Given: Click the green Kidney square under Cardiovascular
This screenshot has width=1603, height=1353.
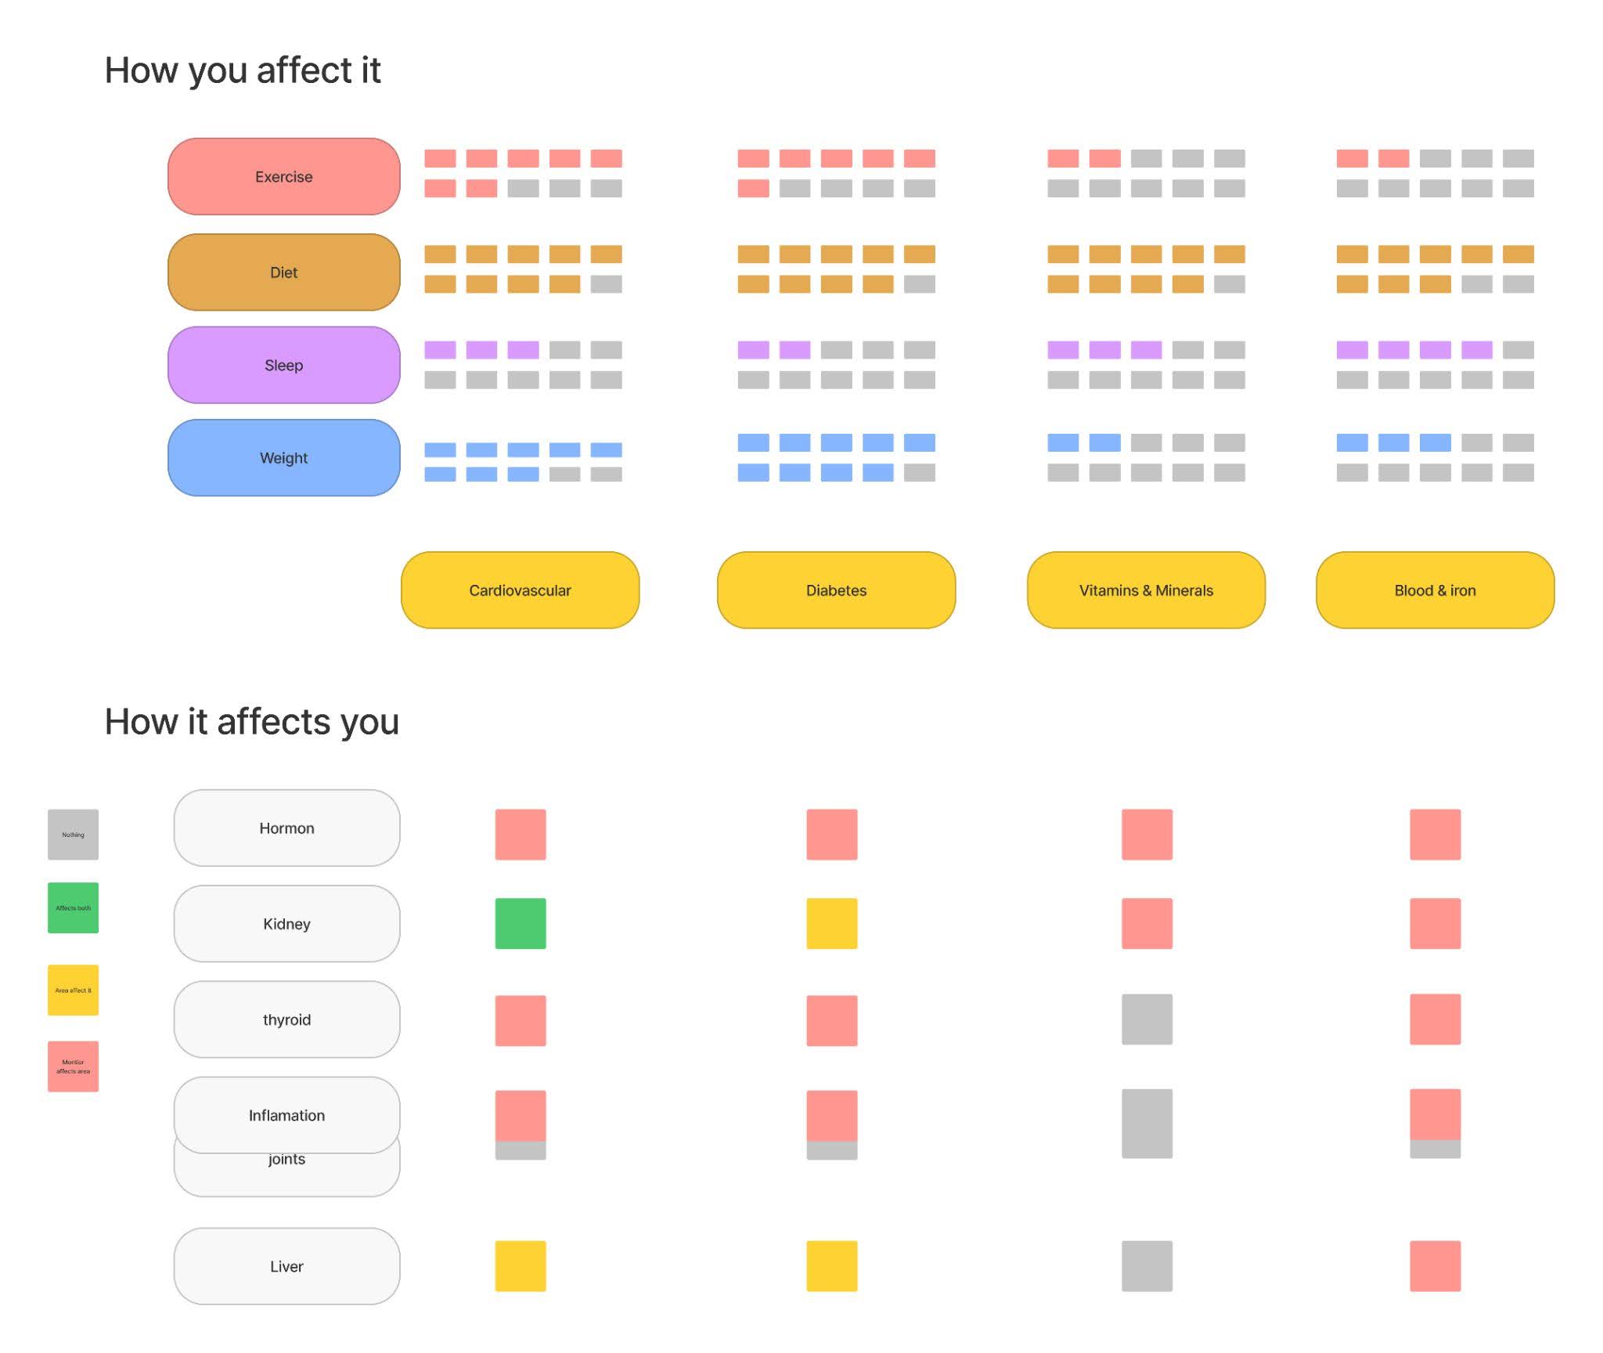Looking at the screenshot, I should point(521,924).
